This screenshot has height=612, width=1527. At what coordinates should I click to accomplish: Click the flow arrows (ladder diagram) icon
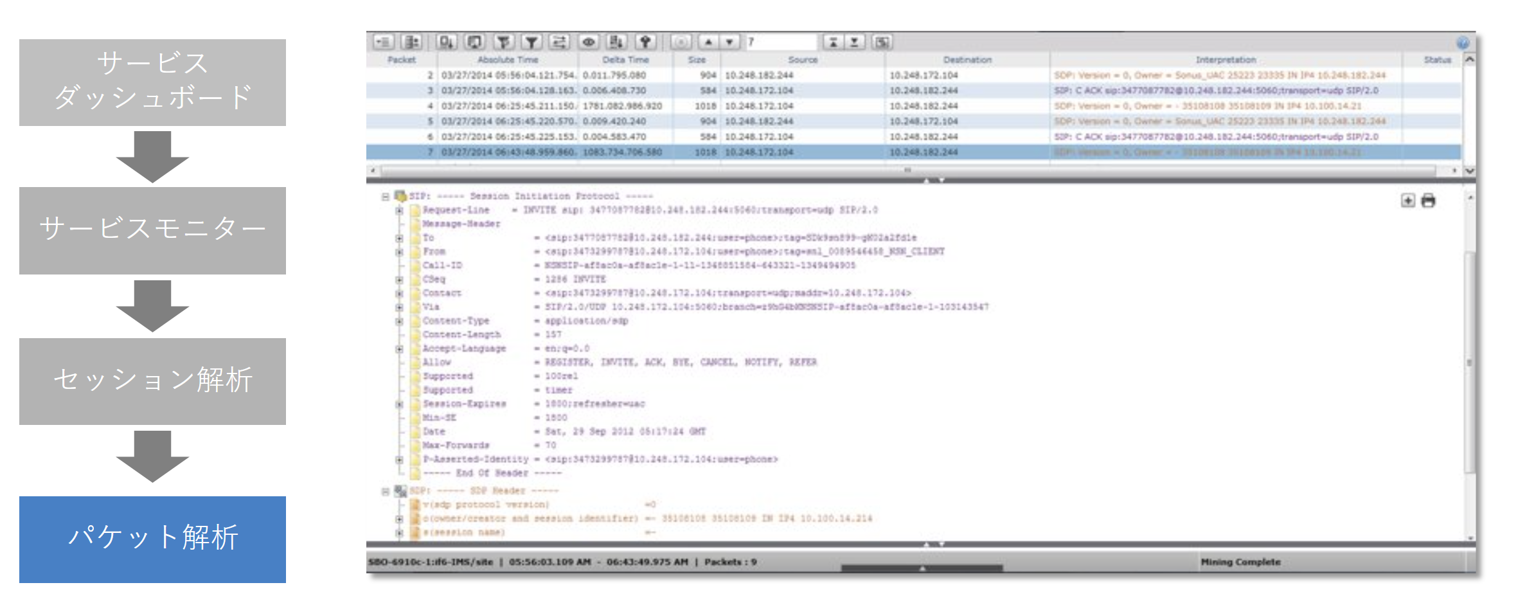559,41
